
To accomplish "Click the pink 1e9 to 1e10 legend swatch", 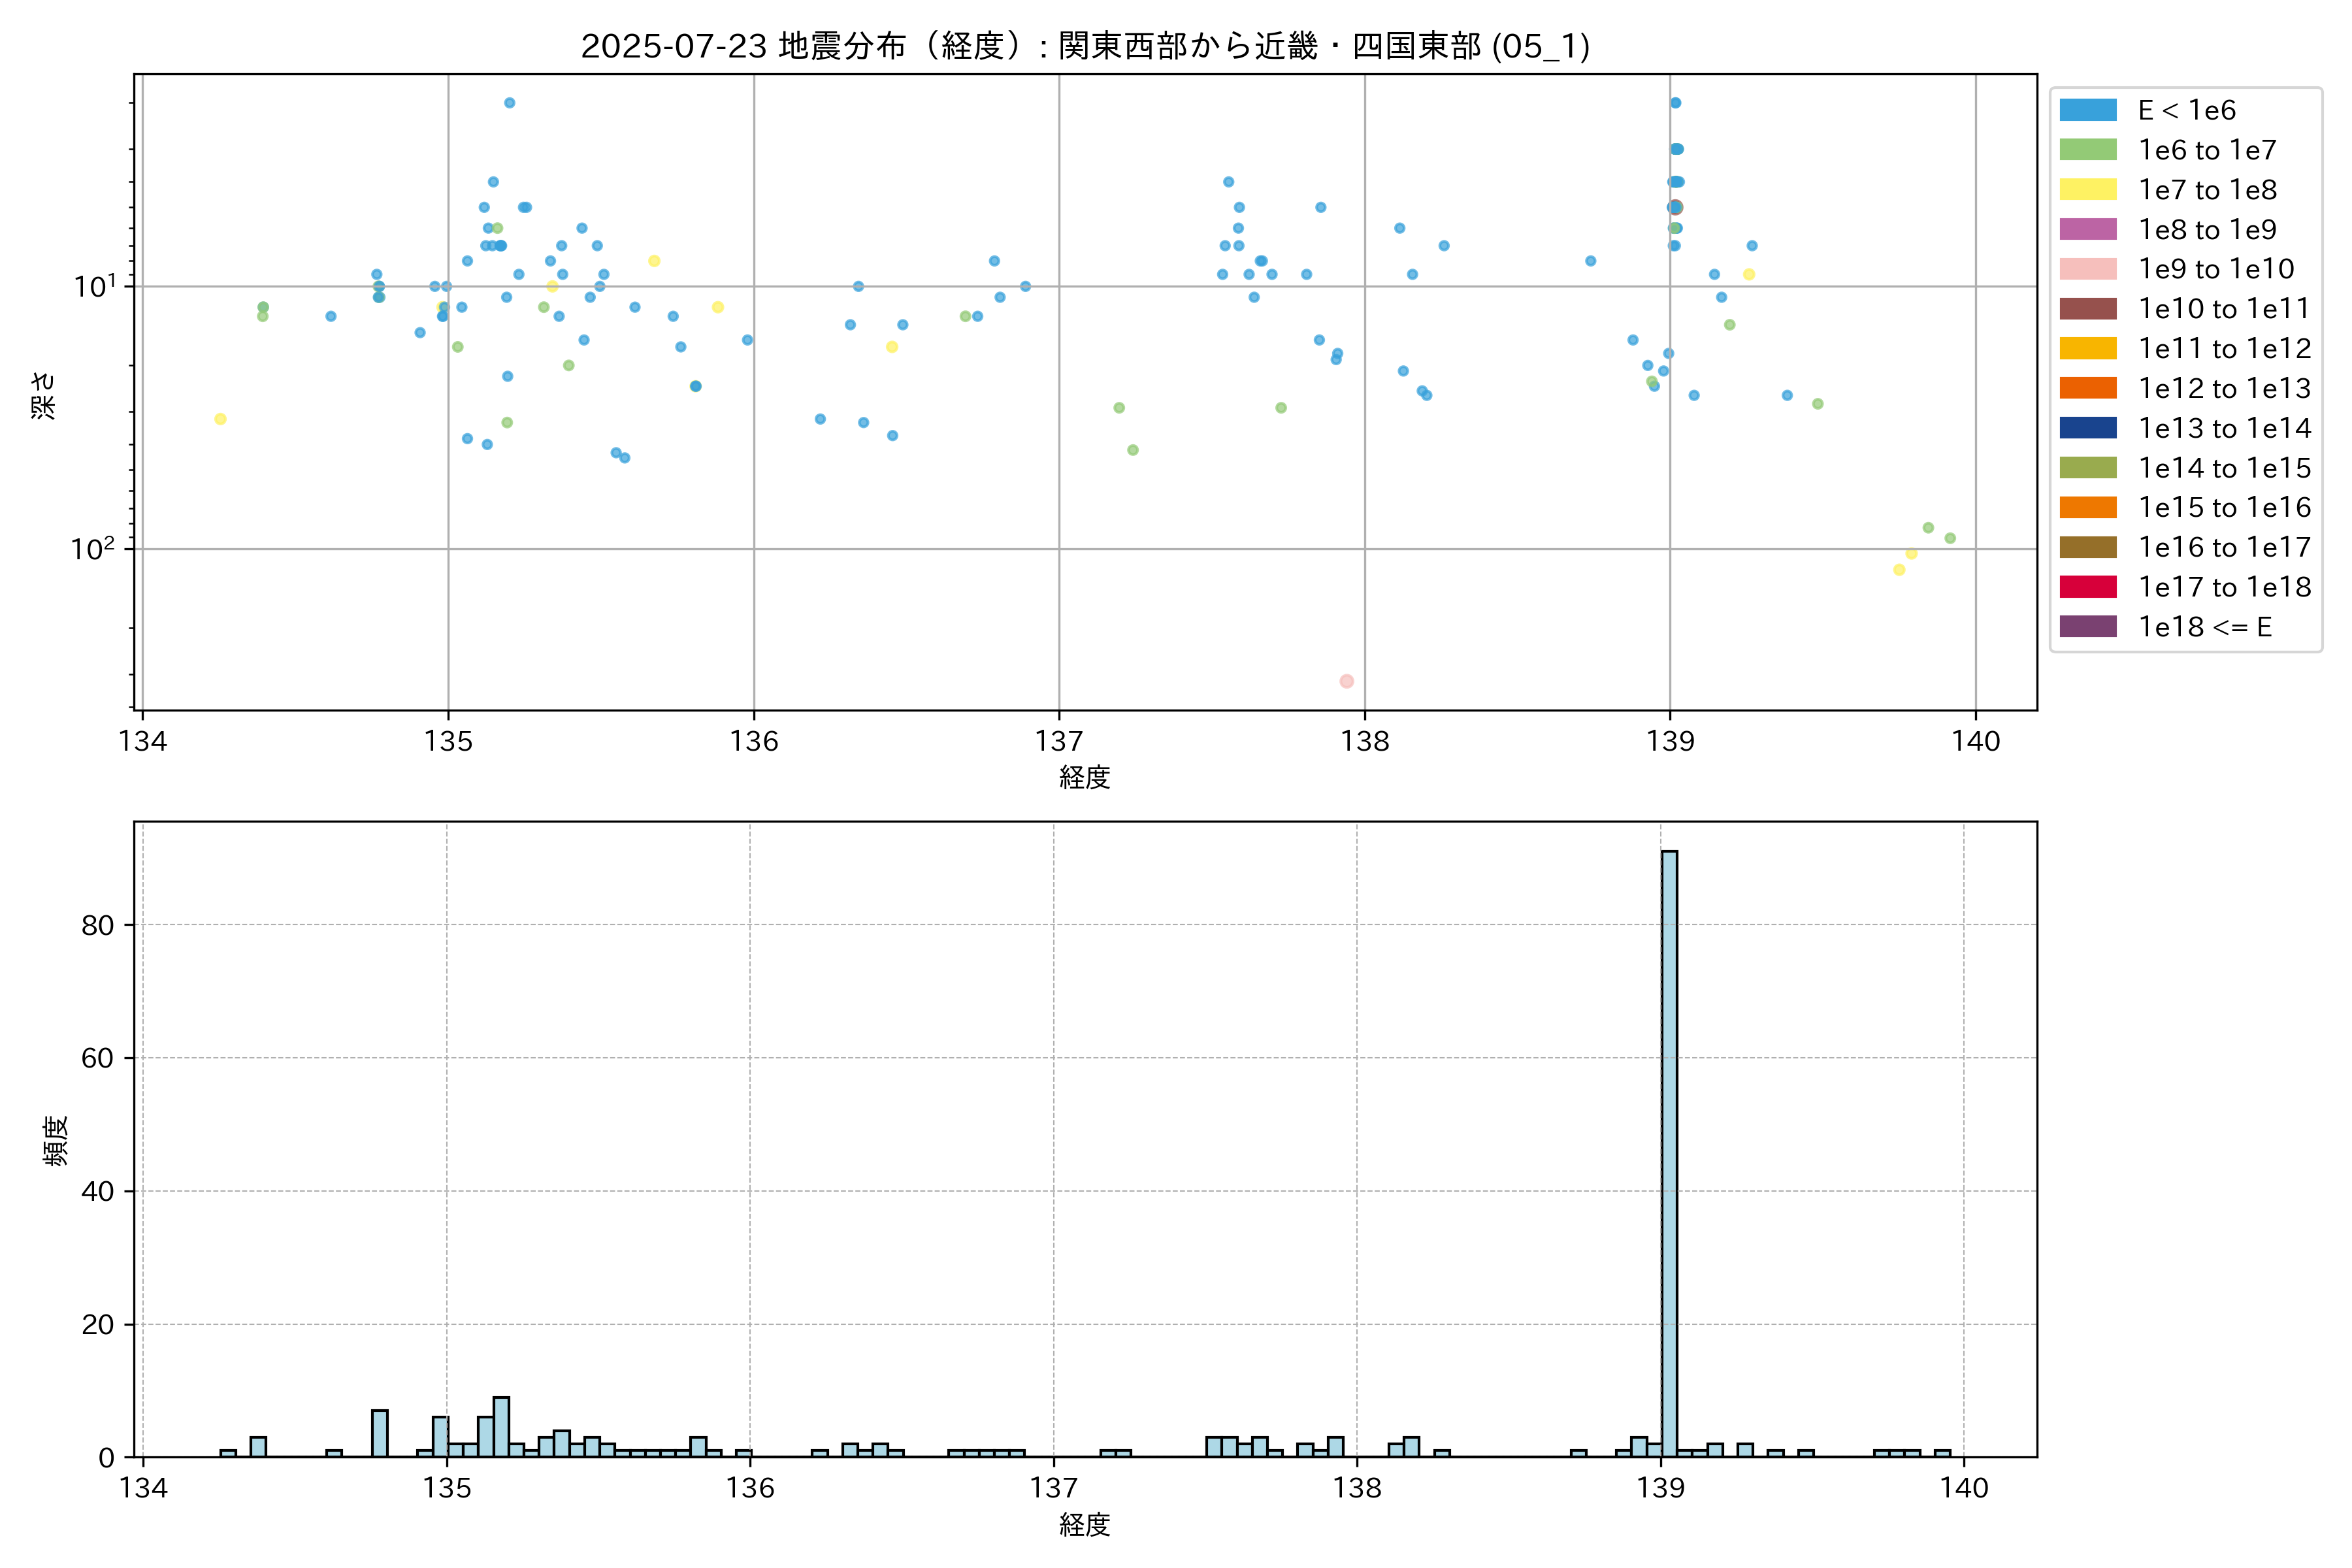I will (x=2088, y=269).
